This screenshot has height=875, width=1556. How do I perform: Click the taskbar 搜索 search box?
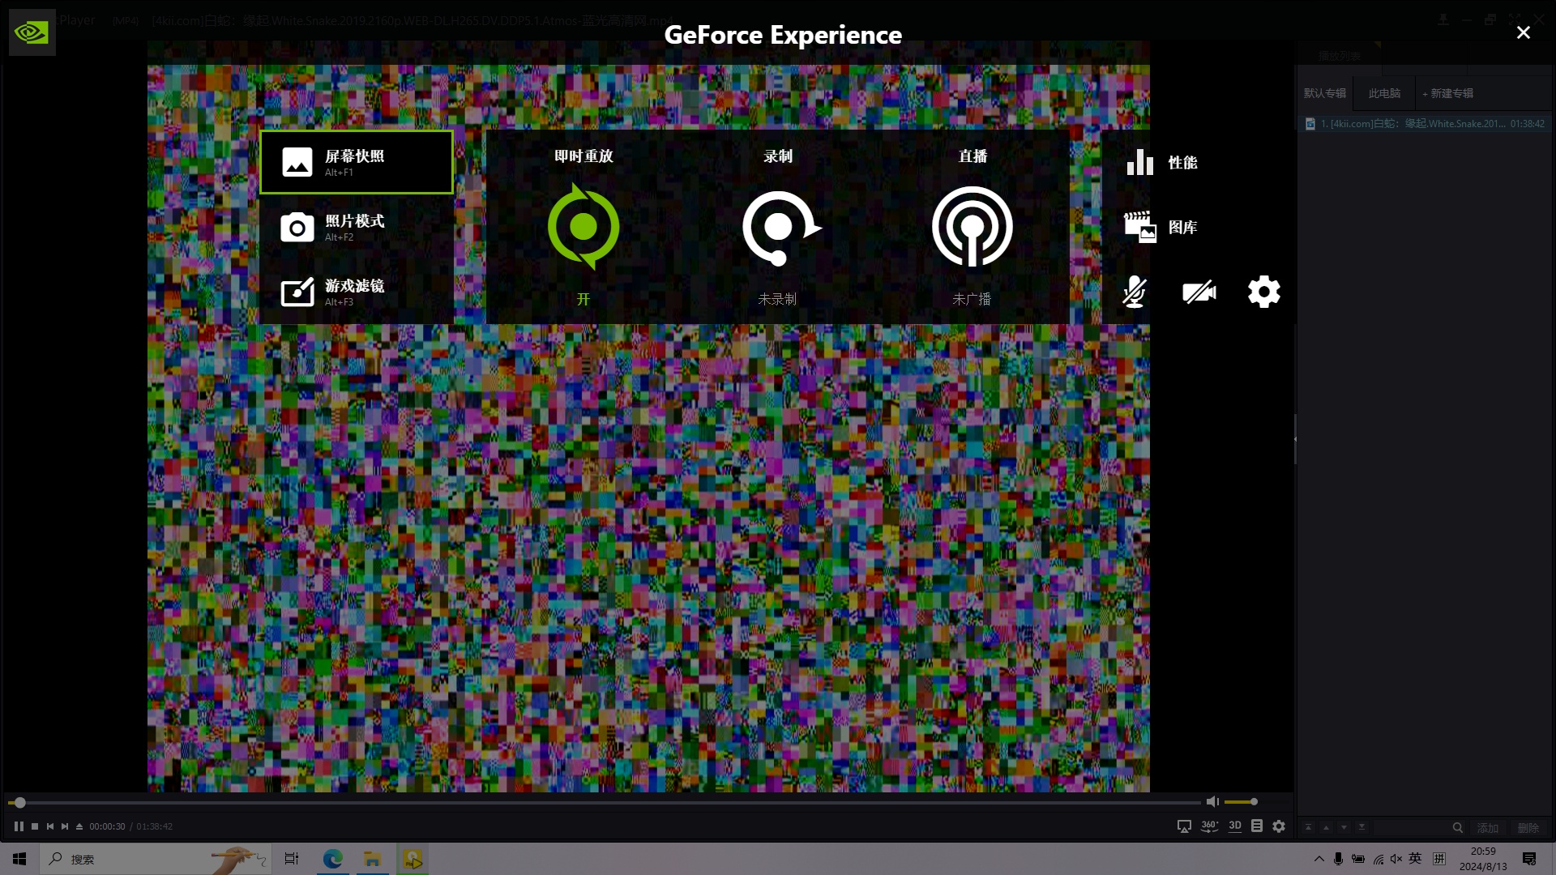pyautogui.click(x=154, y=859)
